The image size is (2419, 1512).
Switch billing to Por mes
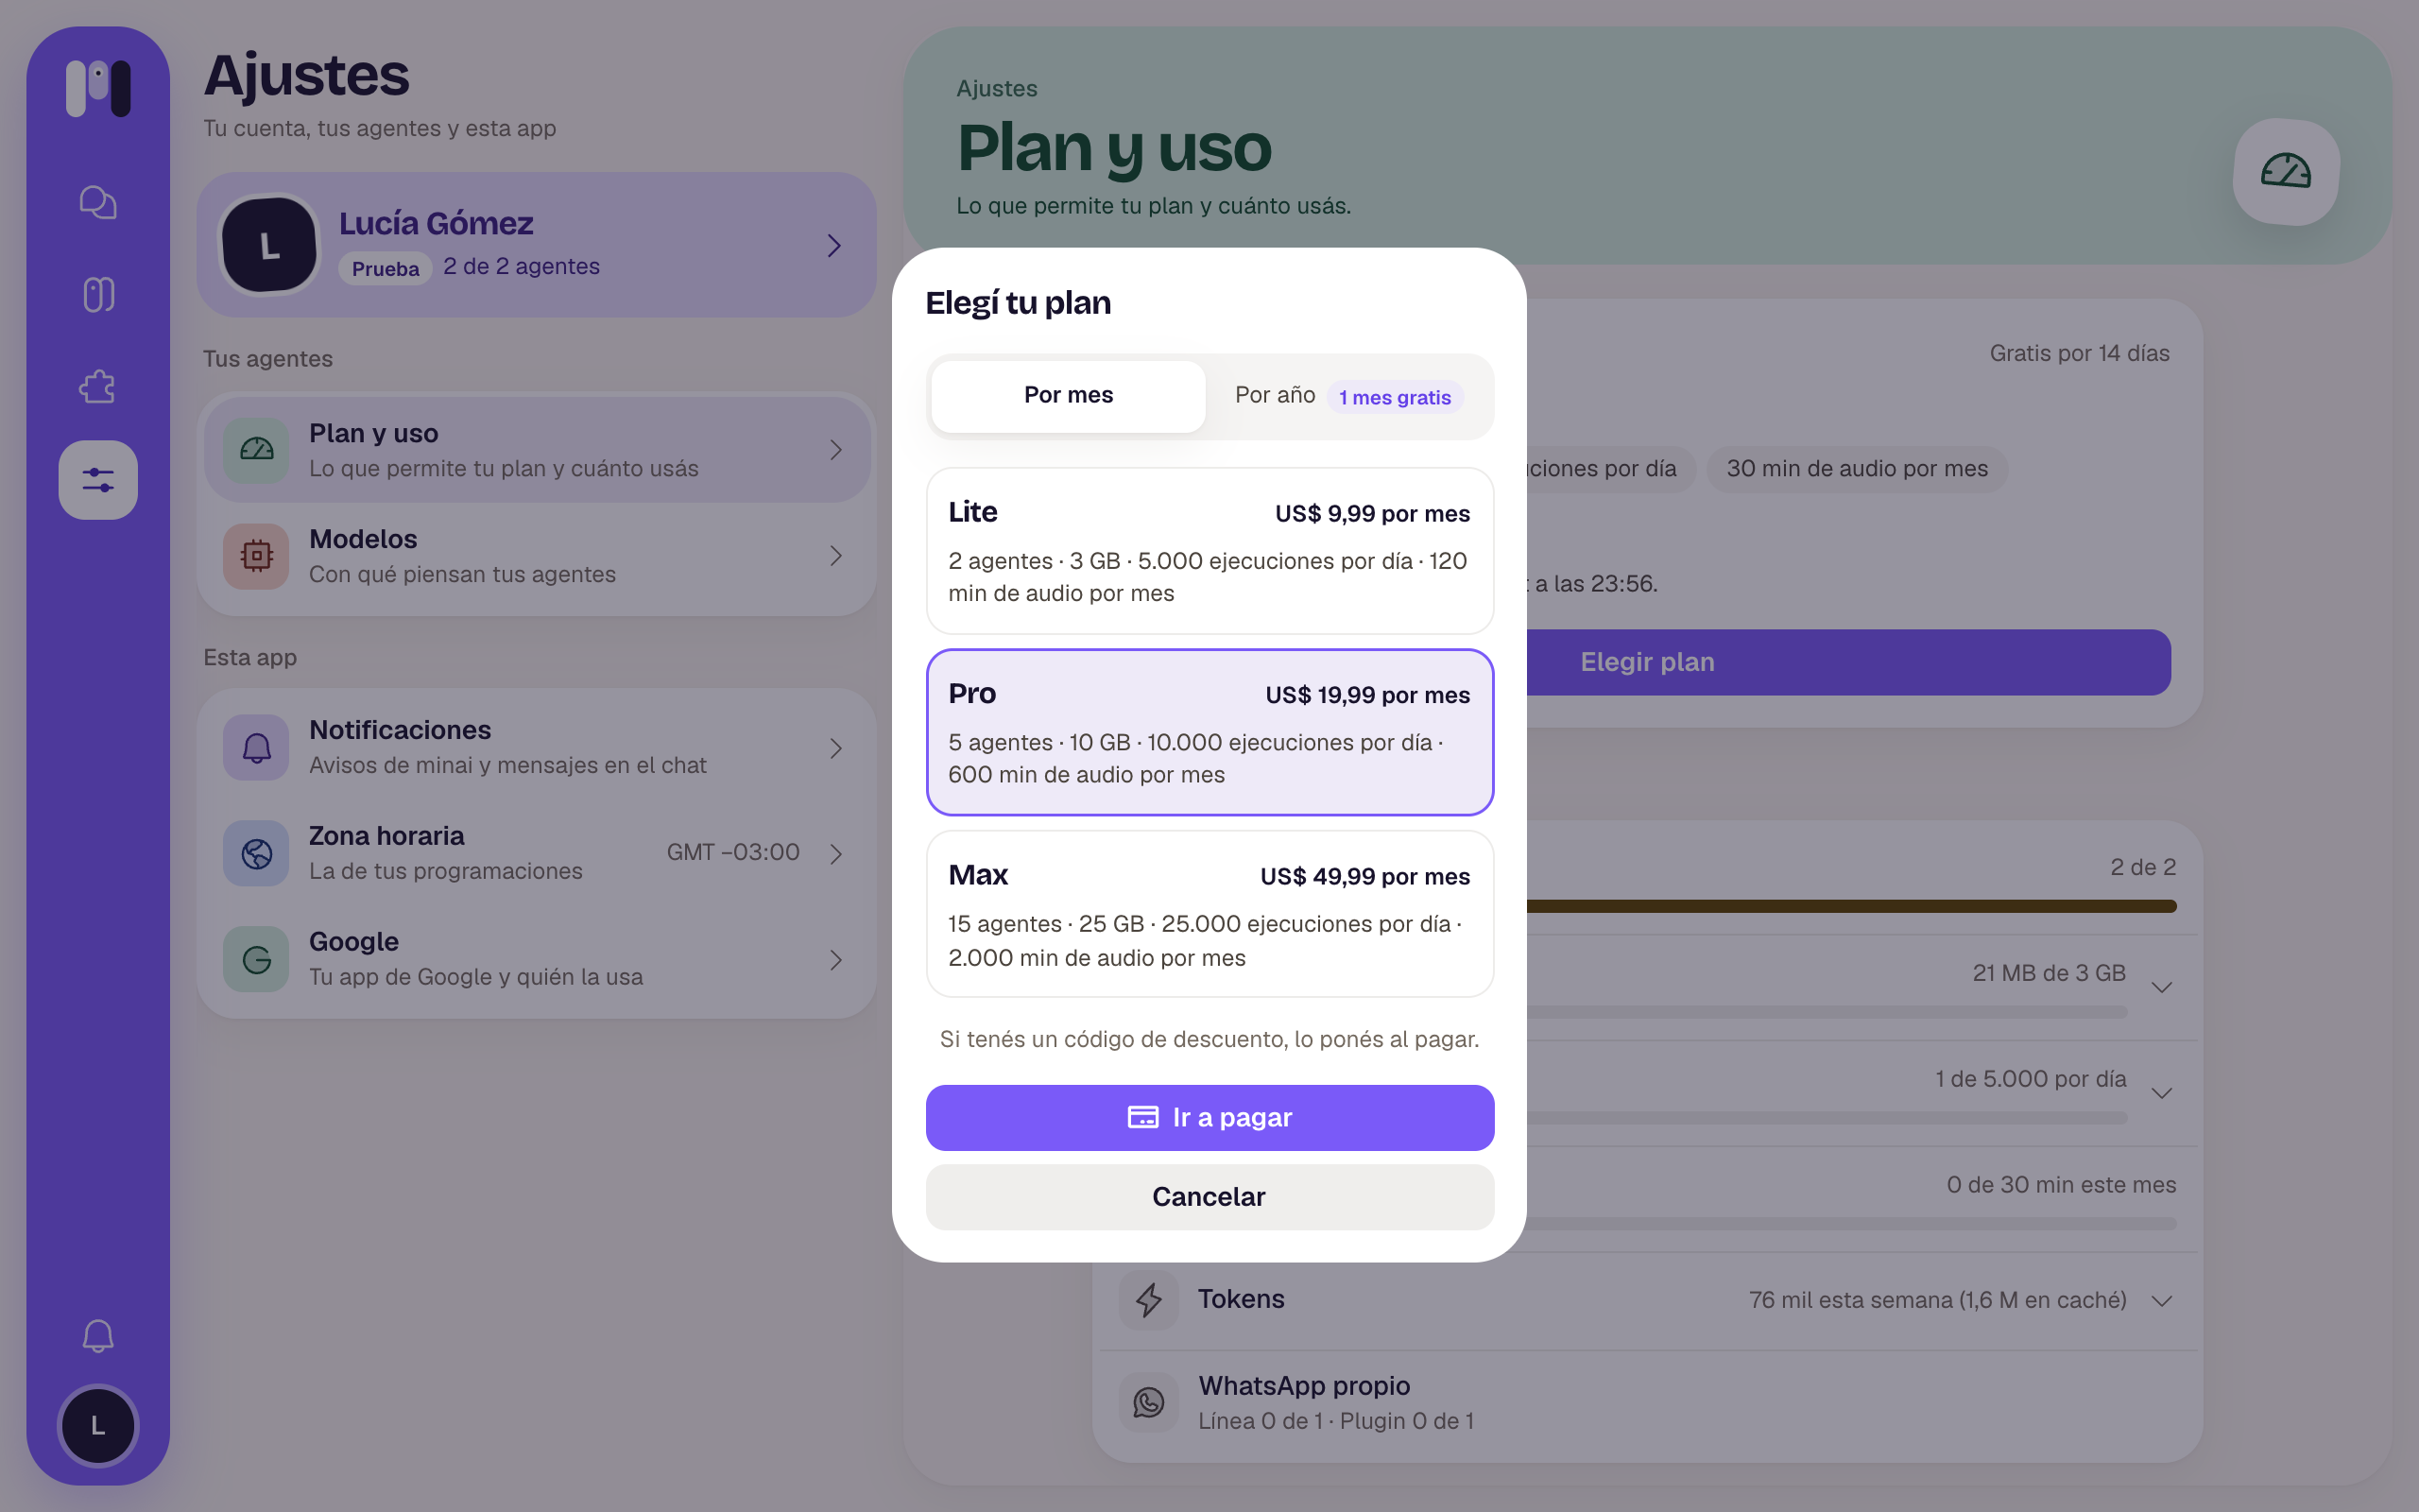click(1068, 396)
